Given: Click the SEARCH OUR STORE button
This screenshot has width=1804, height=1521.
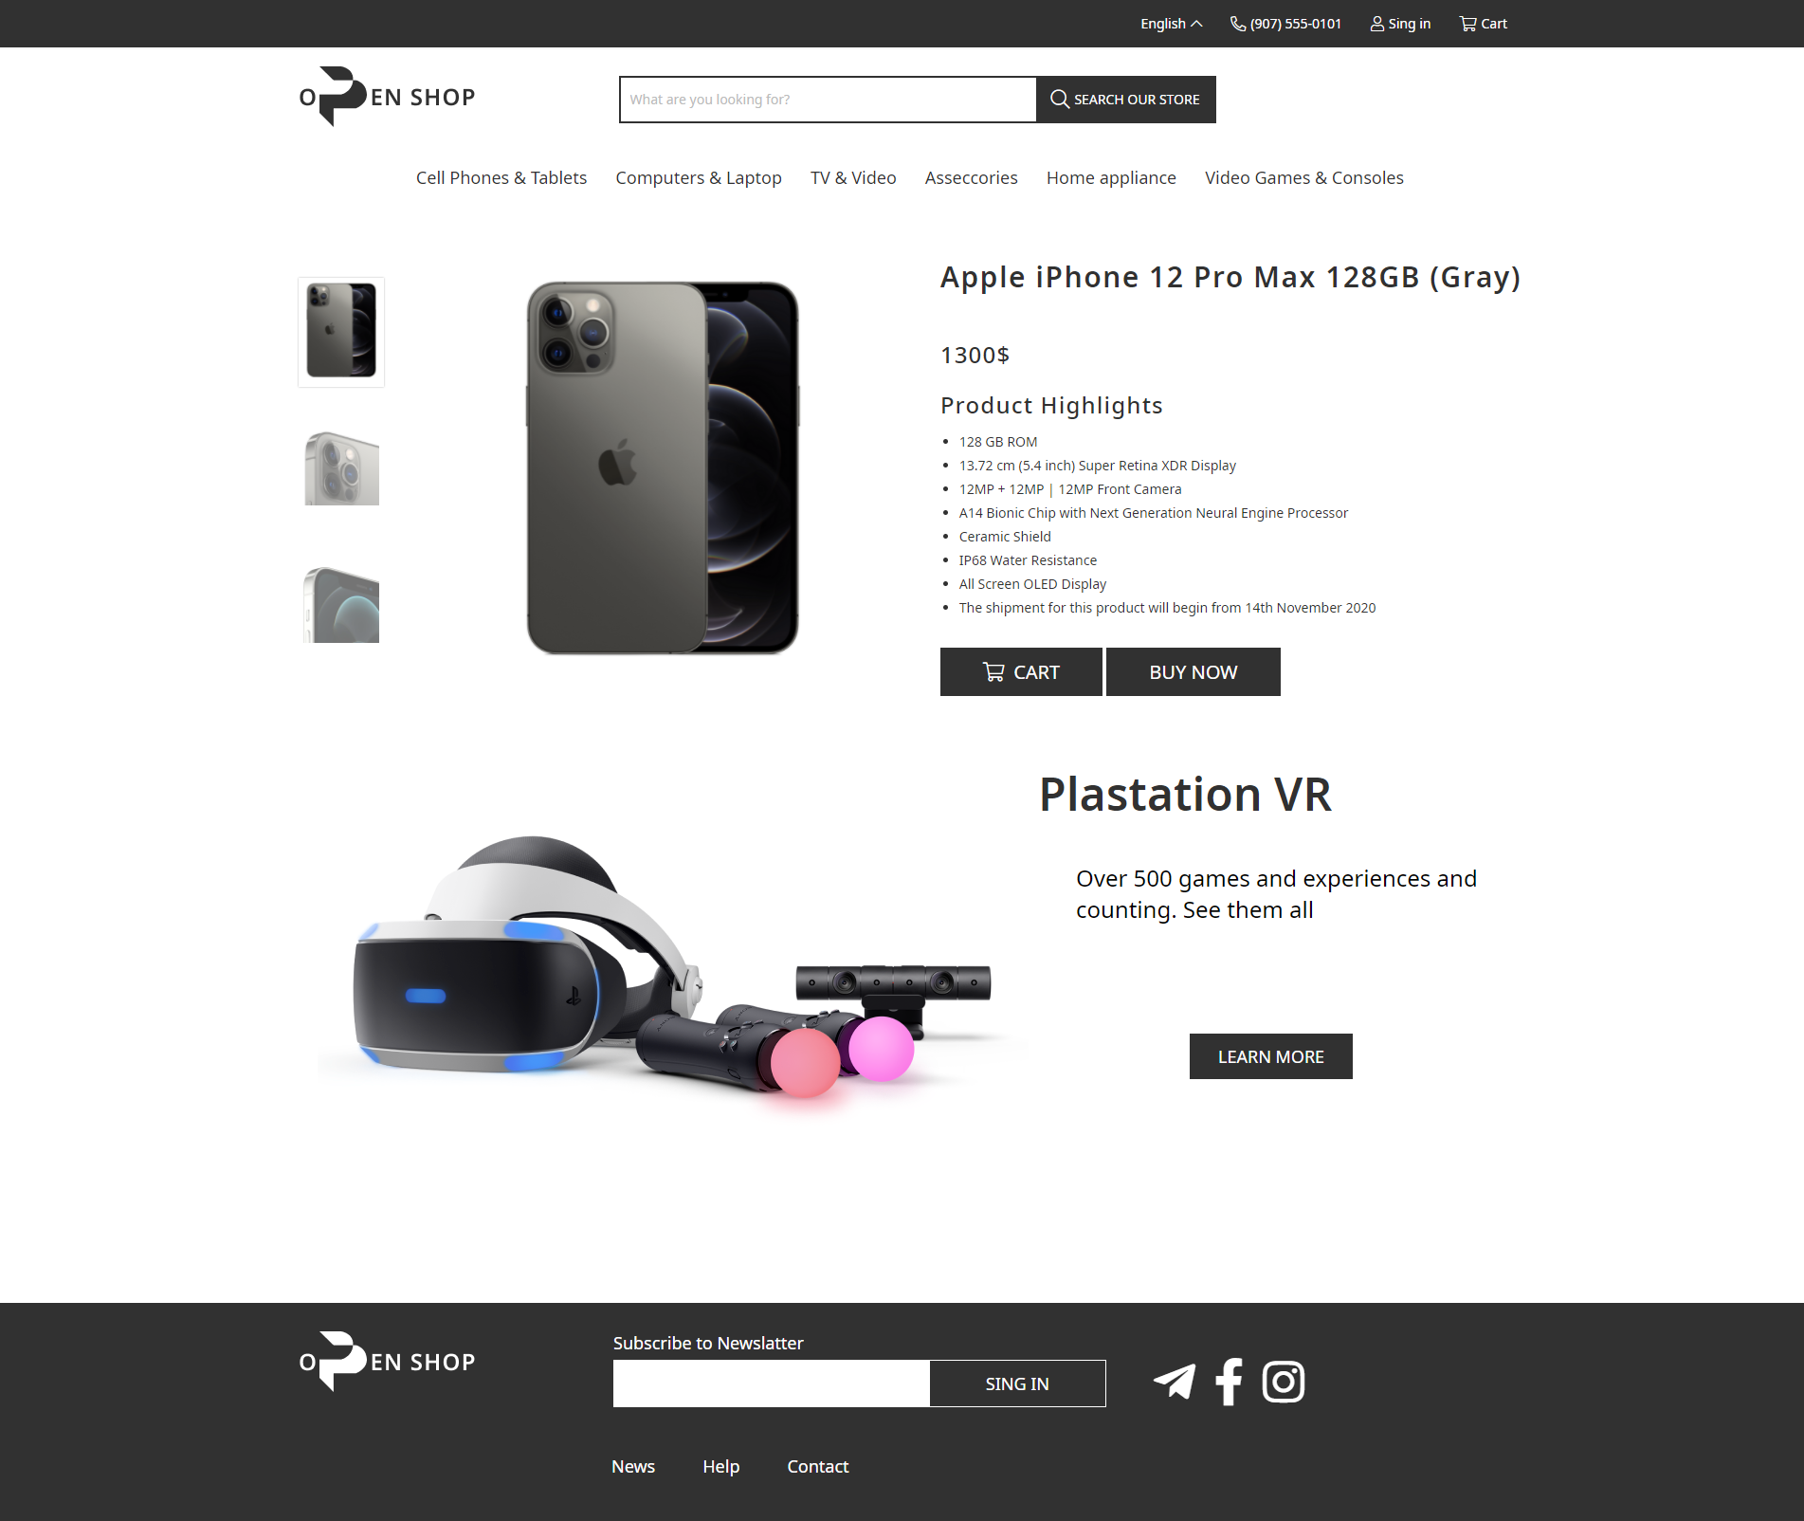Looking at the screenshot, I should 1126,100.
